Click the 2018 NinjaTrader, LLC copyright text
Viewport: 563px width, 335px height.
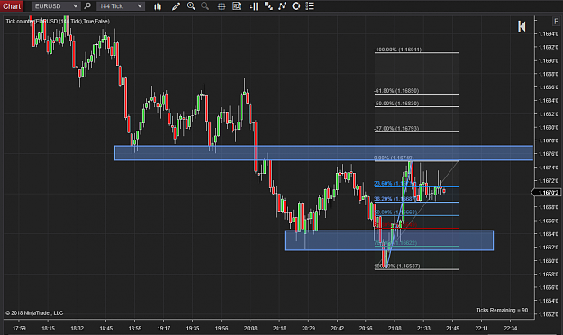[34, 313]
